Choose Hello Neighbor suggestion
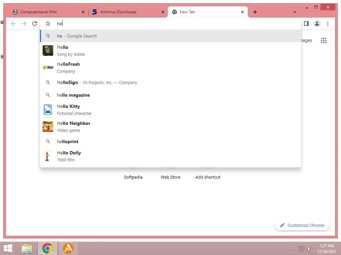 [171, 127]
